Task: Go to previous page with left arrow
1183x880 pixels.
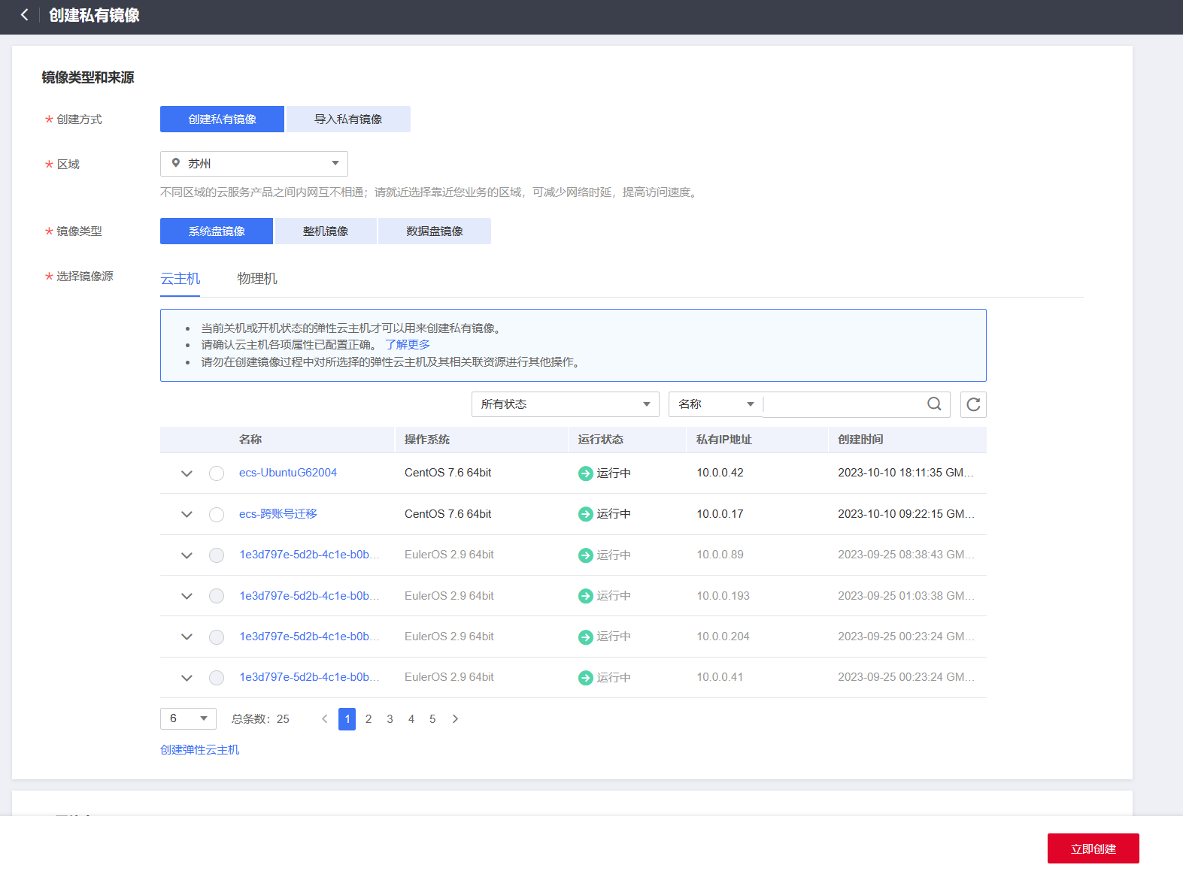Action: click(x=325, y=719)
